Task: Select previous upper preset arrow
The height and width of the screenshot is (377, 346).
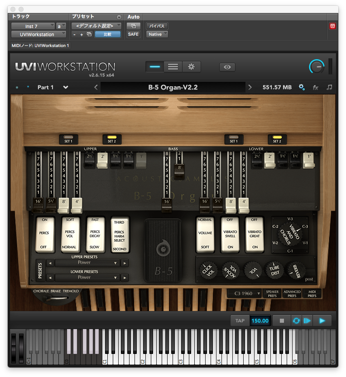Action: click(x=50, y=263)
